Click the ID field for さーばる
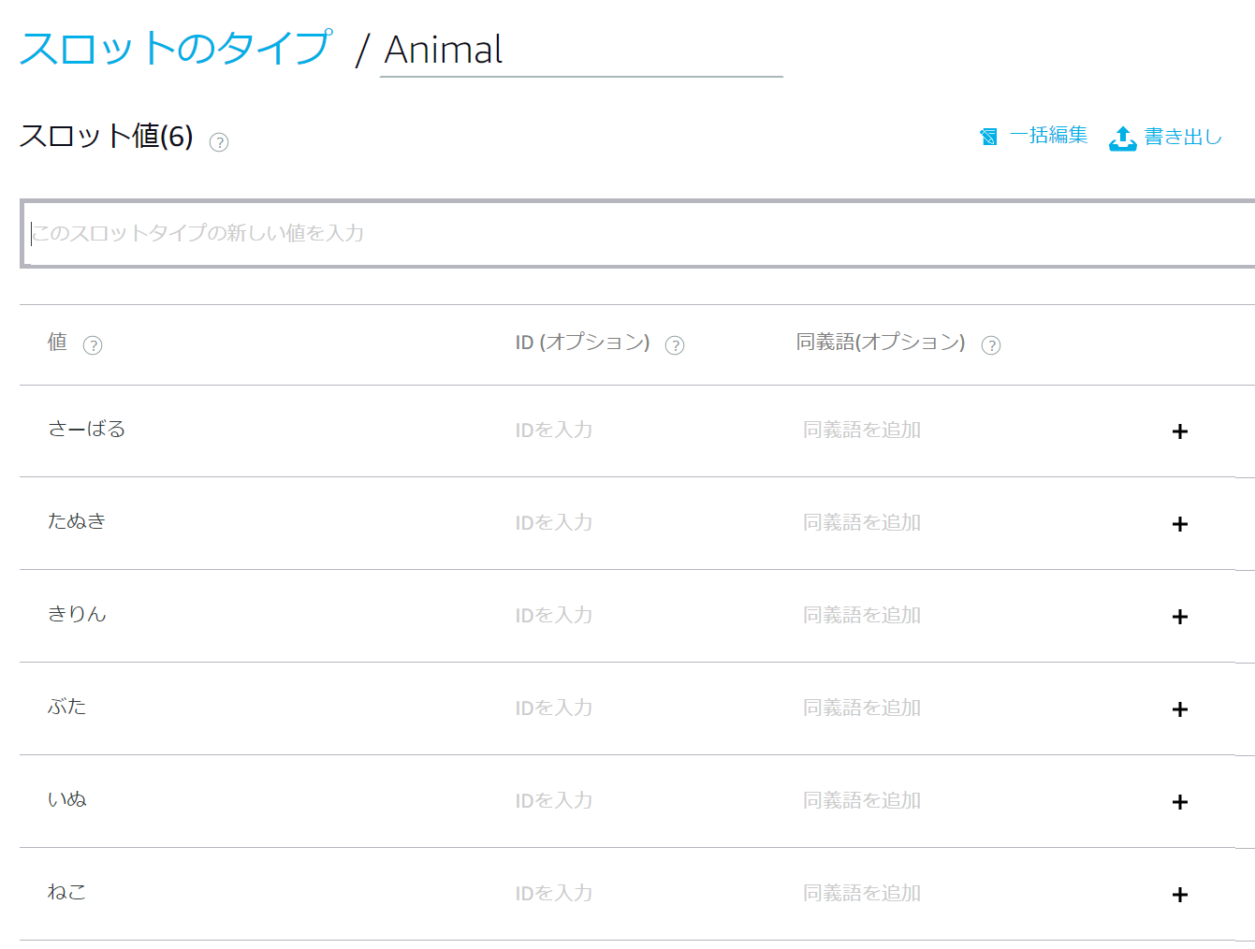Viewport: 1255px width, 949px height. click(554, 431)
